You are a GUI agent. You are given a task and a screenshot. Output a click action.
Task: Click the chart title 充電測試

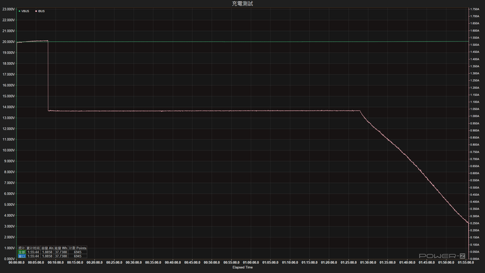(x=242, y=3)
